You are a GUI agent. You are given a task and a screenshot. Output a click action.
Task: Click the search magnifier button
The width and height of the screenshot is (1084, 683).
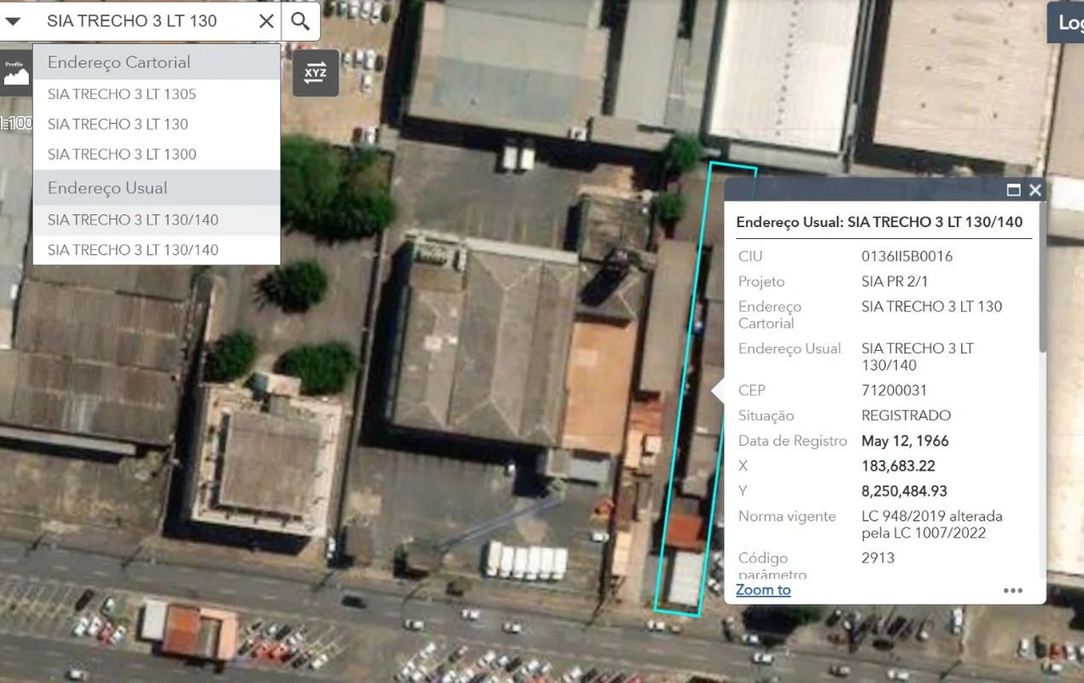coord(300,20)
